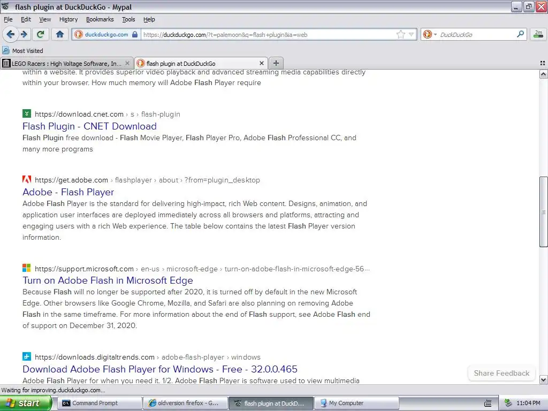This screenshot has height=411, width=548.
Task: Open the Edit menu
Action: coord(26,19)
